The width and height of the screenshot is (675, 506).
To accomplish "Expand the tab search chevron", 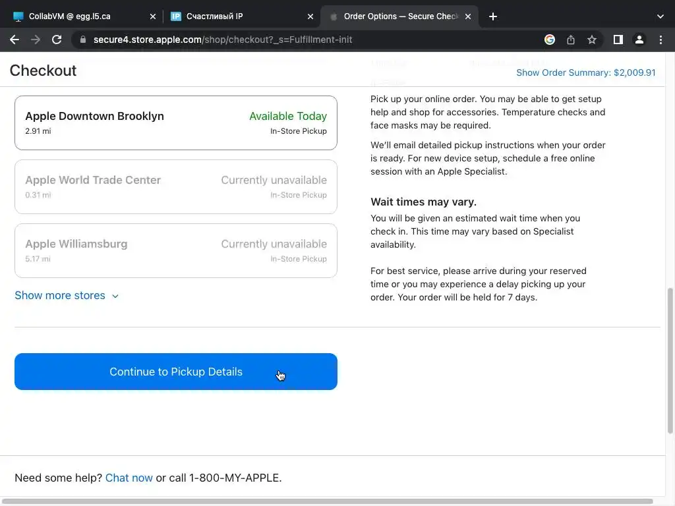I will pos(660,16).
